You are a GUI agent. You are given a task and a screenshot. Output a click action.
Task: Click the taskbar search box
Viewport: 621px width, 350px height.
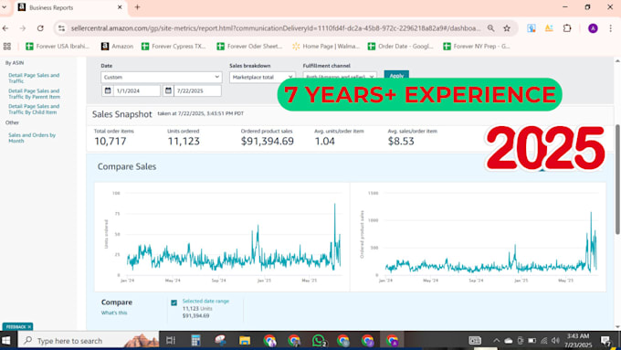point(88,341)
